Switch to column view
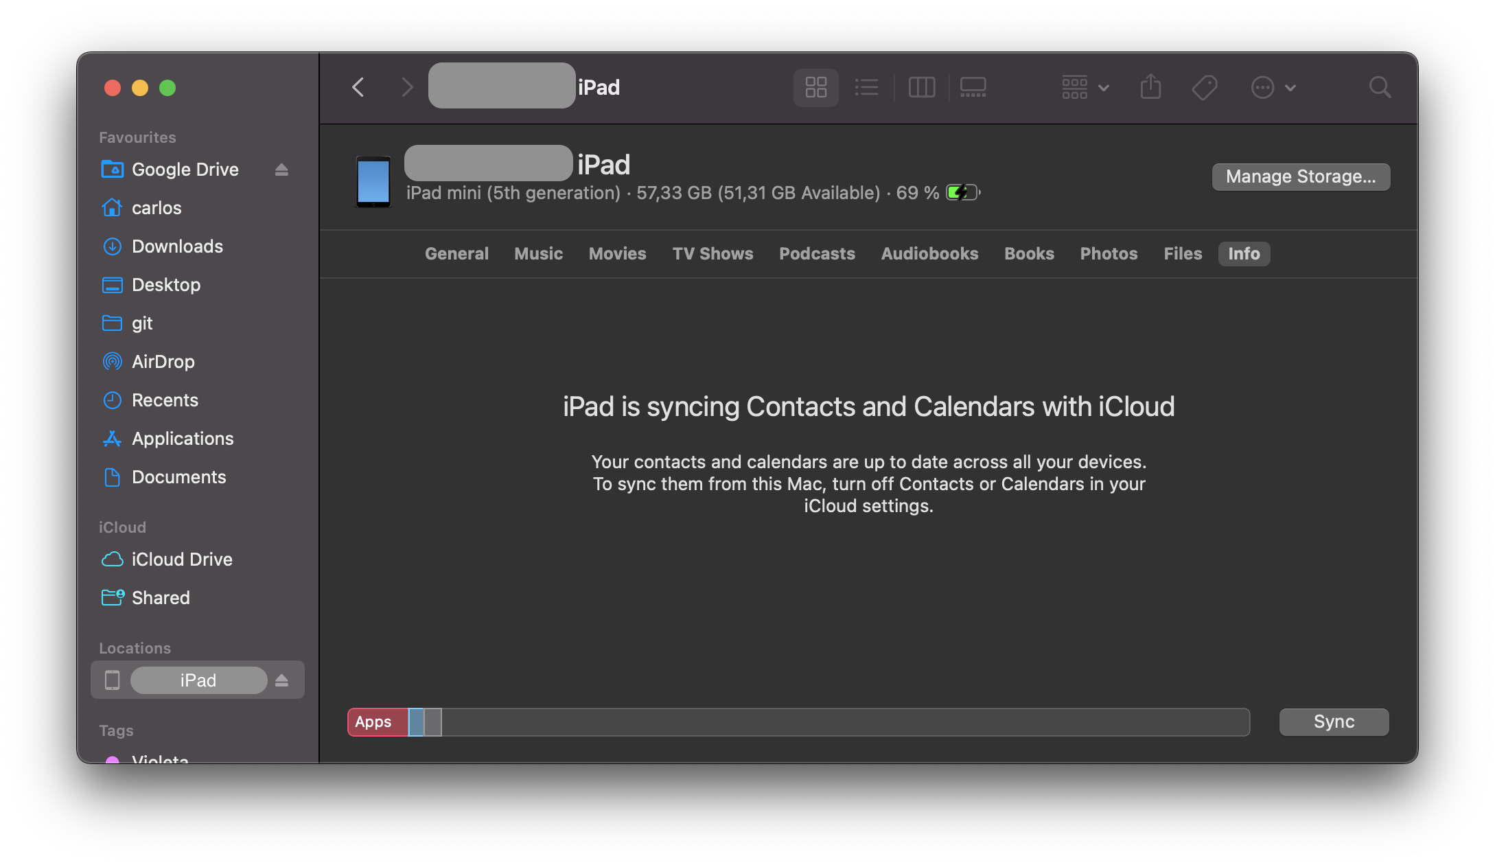 [x=921, y=87]
